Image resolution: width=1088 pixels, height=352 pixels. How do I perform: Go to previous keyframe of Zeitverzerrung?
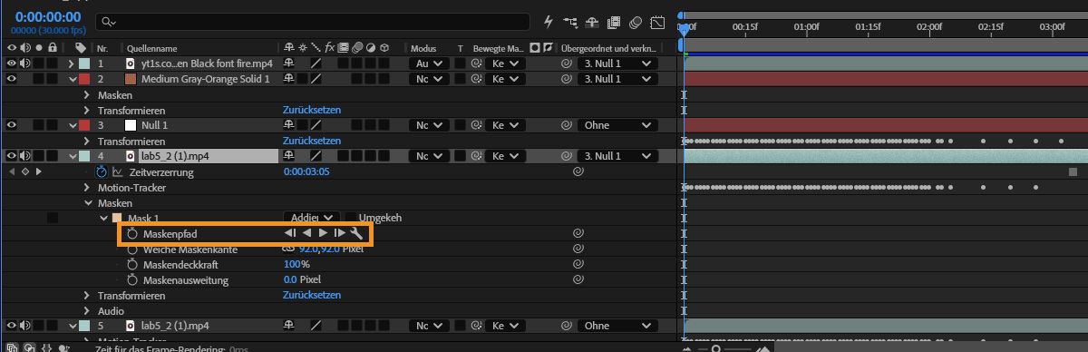click(11, 171)
